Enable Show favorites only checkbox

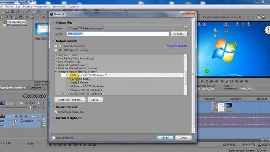click(x=56, y=46)
